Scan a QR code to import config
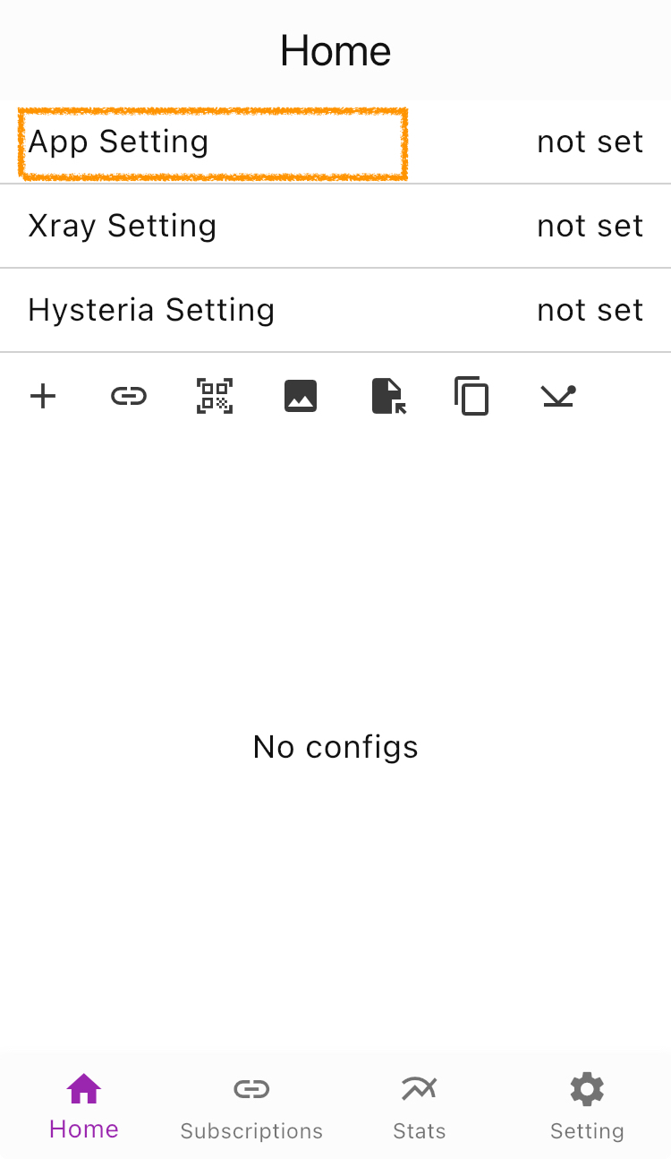Viewport: 671px width, 1159px height. point(215,396)
